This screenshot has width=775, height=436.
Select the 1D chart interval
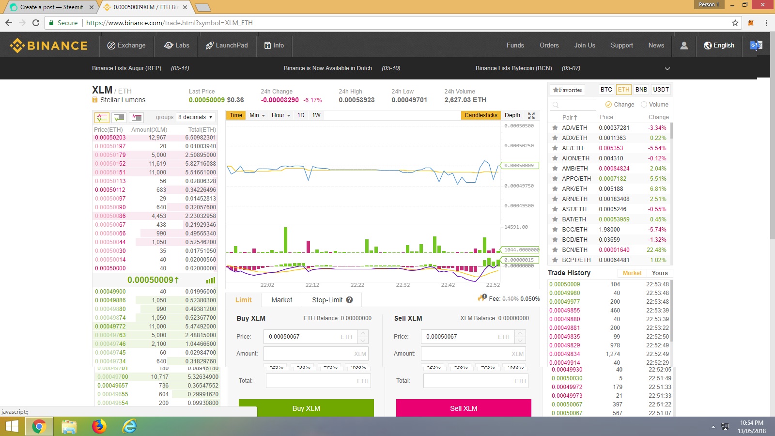(301, 115)
